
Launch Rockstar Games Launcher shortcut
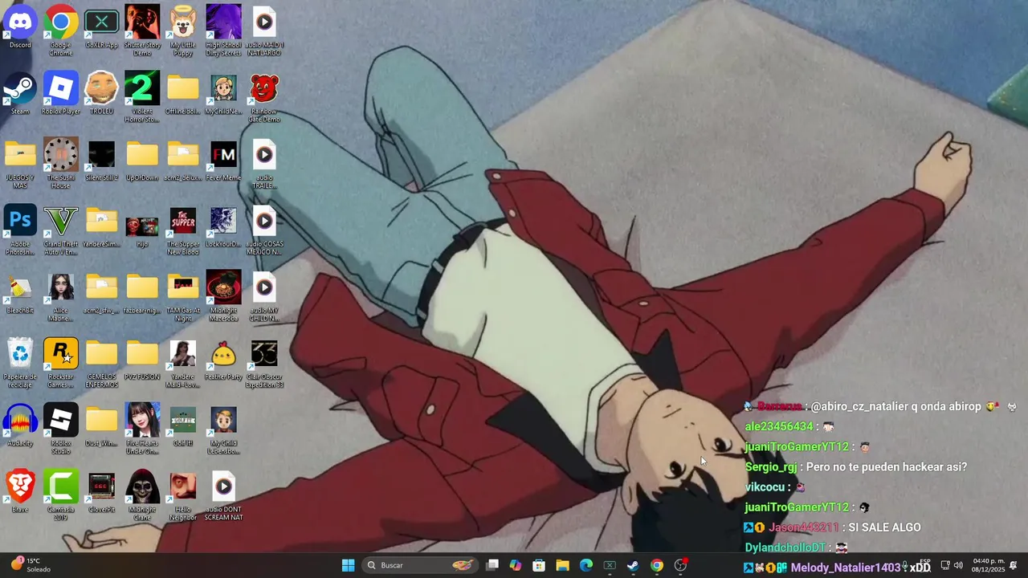pos(61,363)
